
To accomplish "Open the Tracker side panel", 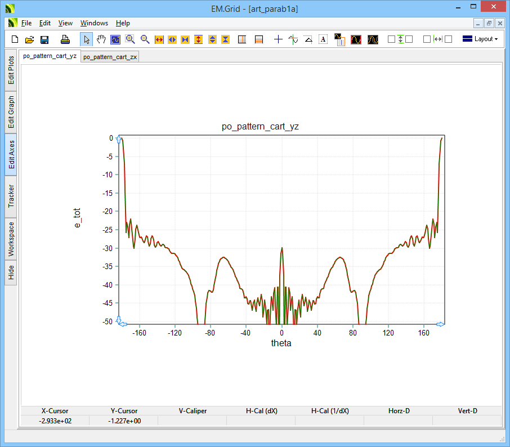I will coord(11,196).
